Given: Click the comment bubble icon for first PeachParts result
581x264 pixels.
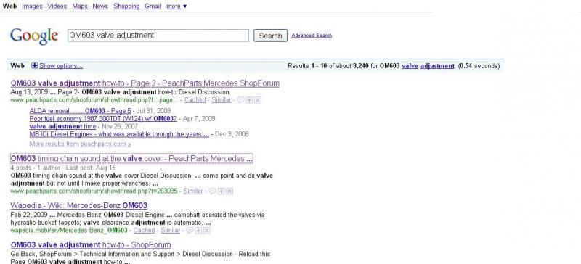Looking at the screenshot, I should [x=240, y=100].
